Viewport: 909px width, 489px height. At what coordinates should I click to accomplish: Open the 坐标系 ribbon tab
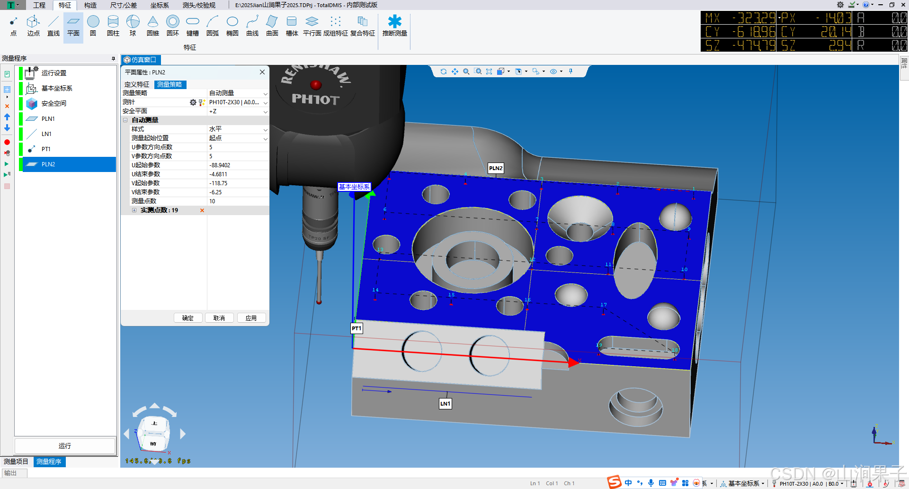coord(160,5)
